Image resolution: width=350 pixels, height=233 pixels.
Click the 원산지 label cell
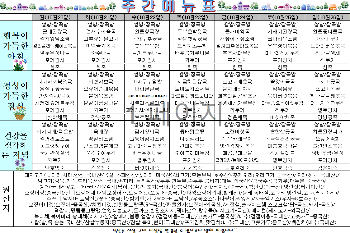tap(7, 199)
